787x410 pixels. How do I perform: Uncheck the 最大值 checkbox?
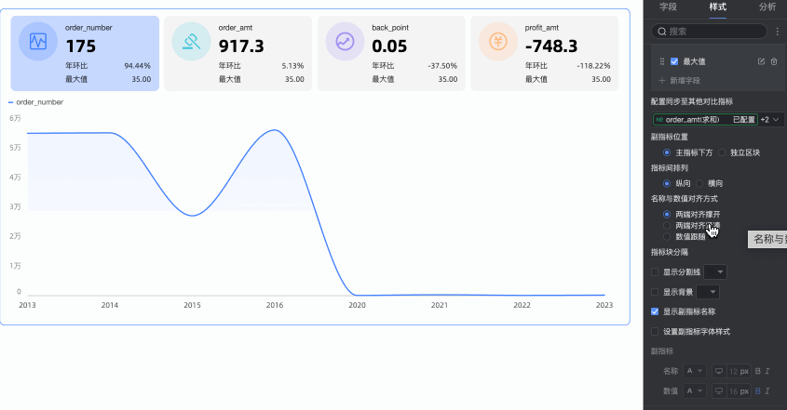point(674,61)
